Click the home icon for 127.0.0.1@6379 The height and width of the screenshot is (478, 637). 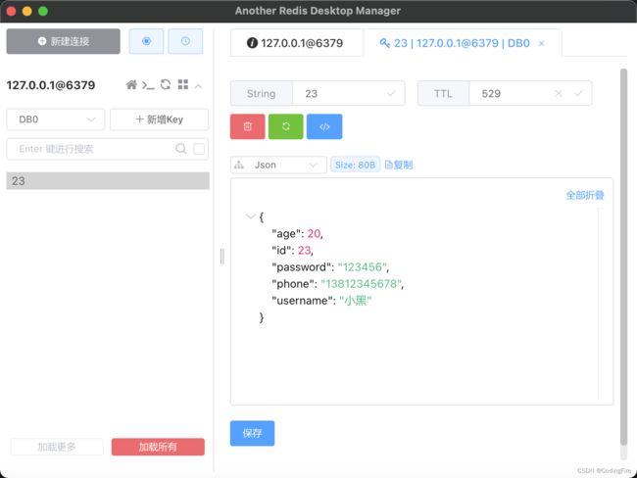131,85
